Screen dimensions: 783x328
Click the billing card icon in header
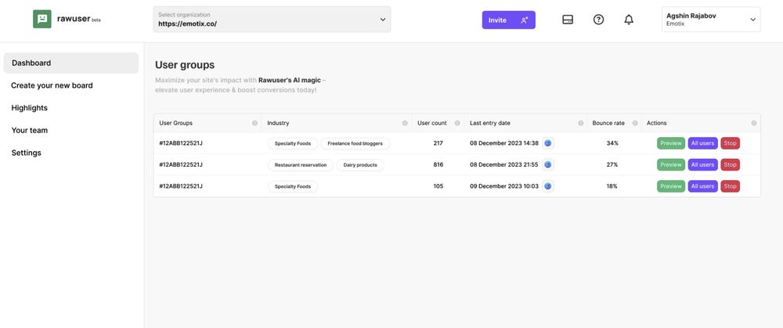568,20
